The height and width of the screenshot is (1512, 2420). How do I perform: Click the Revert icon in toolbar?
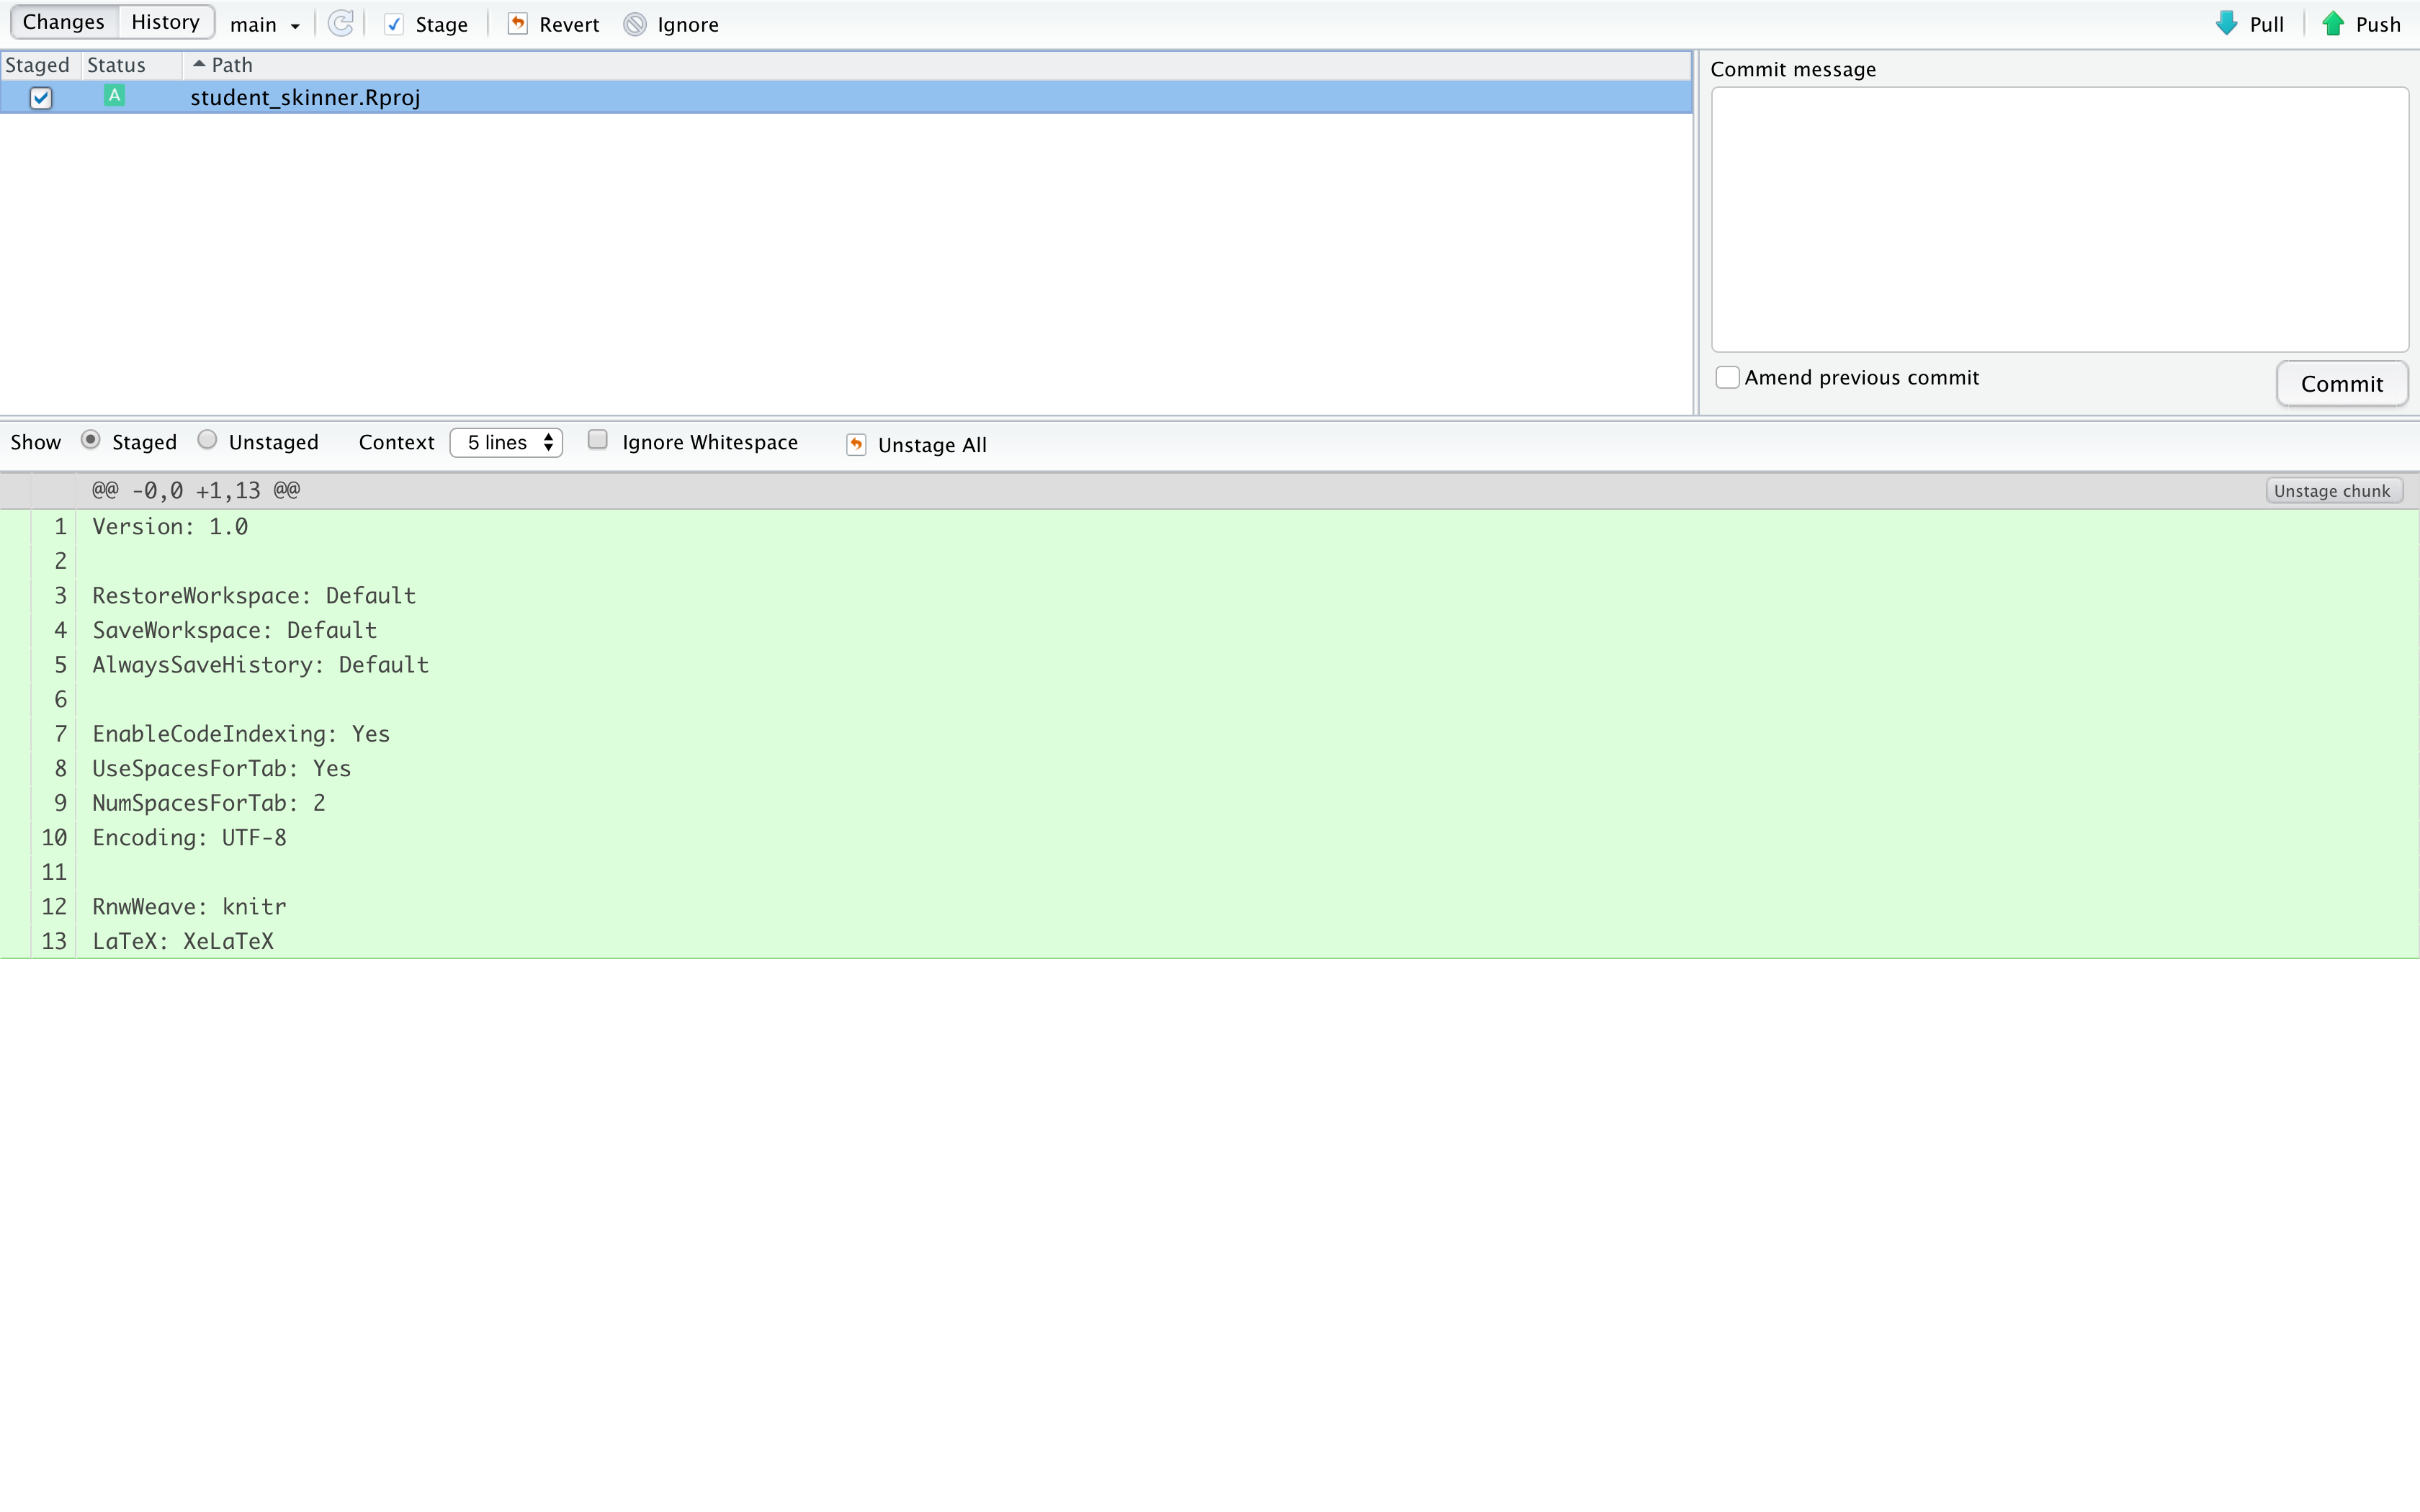[518, 24]
